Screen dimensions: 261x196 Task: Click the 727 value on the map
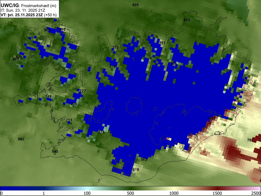(x=83, y=91)
